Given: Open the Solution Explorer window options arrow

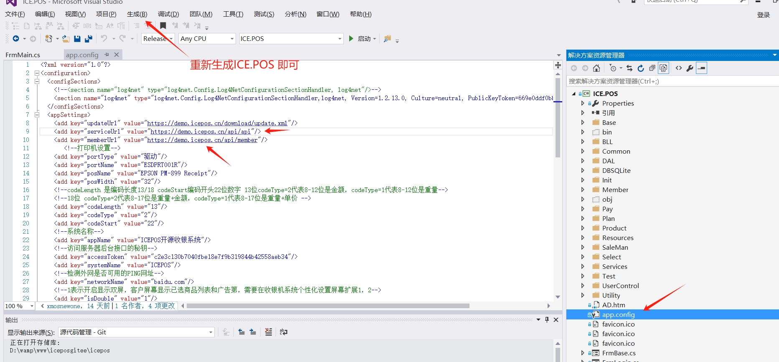Looking at the screenshot, I should point(774,55).
